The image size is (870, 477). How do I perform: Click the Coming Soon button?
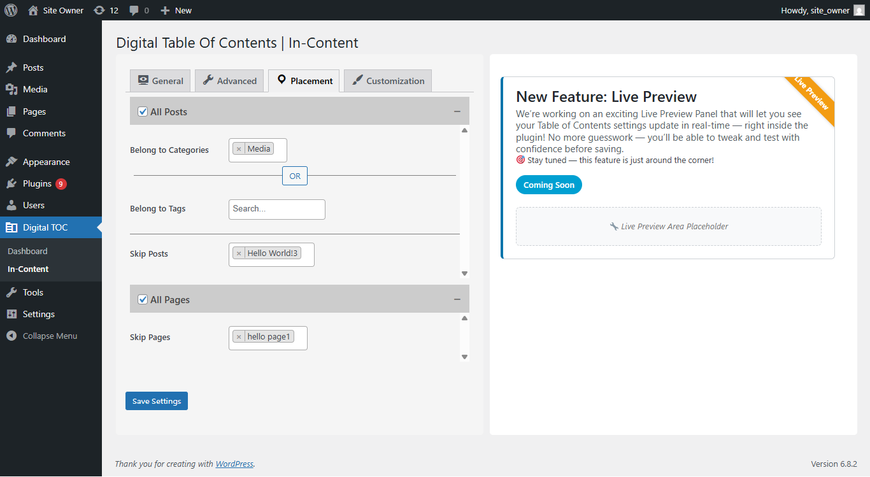(x=549, y=185)
